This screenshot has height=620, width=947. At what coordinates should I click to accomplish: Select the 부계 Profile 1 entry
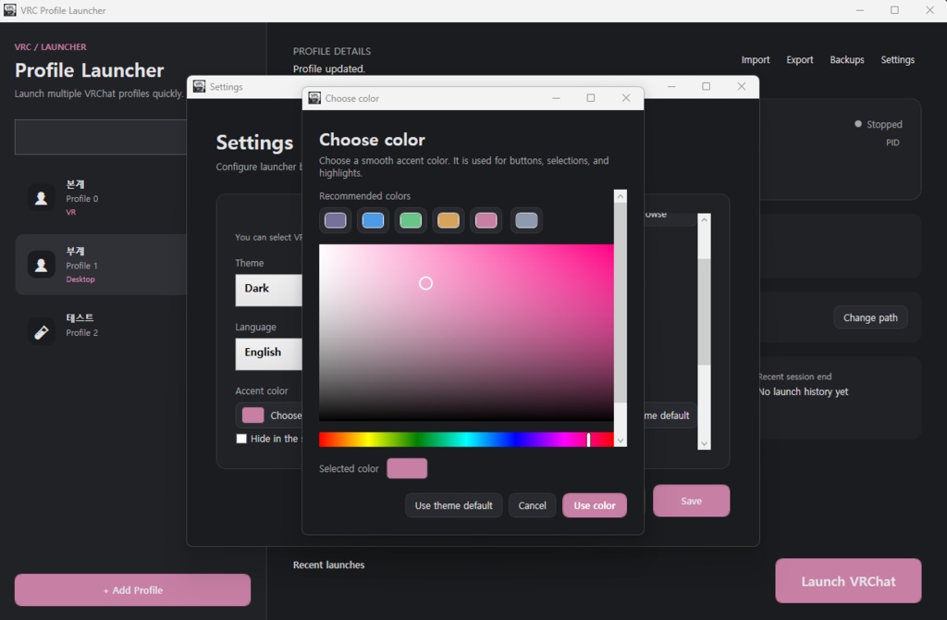click(103, 265)
